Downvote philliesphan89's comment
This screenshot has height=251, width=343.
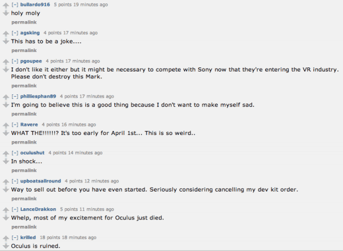click(5, 105)
